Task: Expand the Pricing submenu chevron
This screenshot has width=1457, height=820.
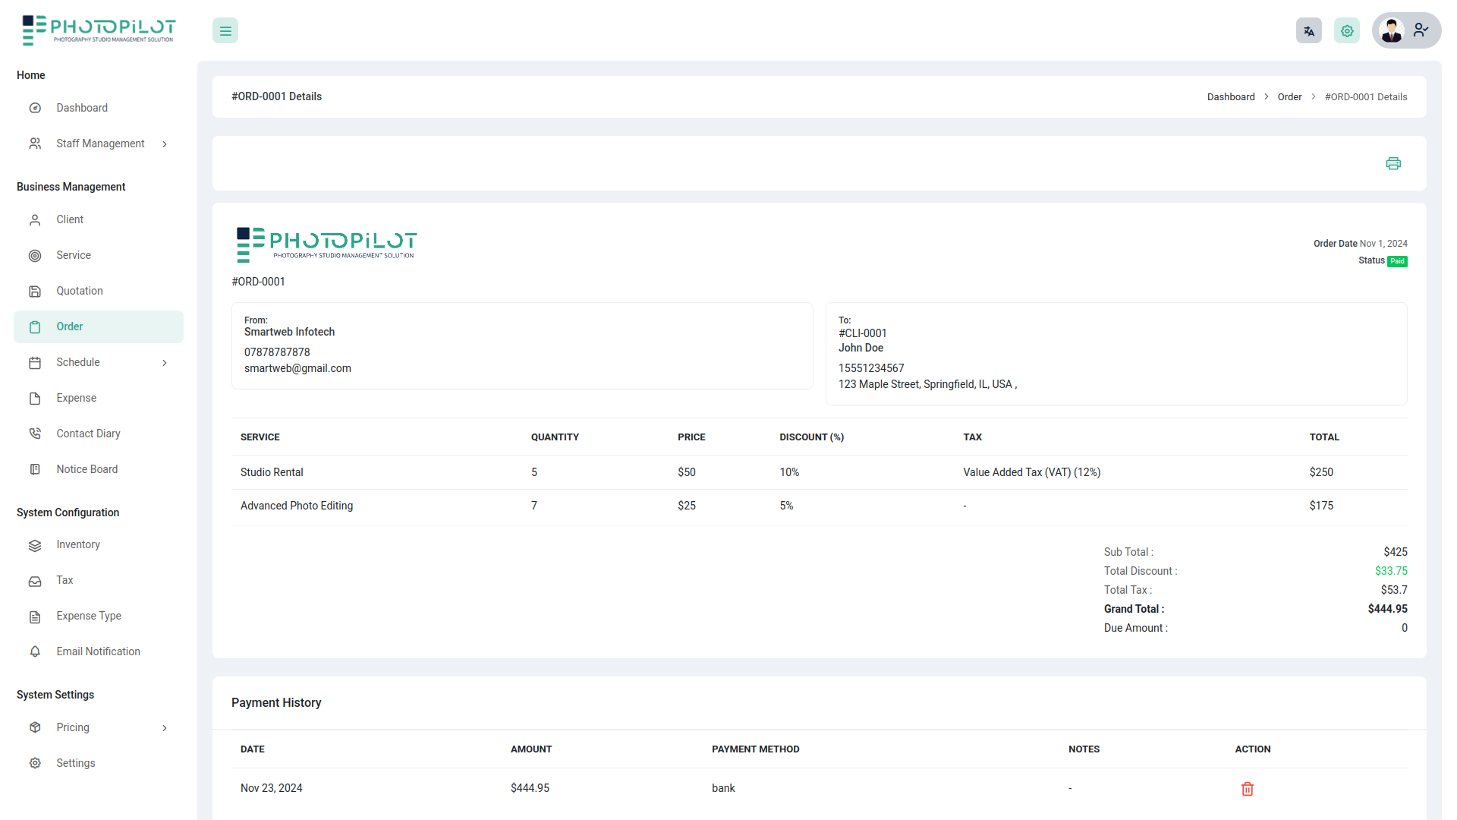Action: [165, 728]
